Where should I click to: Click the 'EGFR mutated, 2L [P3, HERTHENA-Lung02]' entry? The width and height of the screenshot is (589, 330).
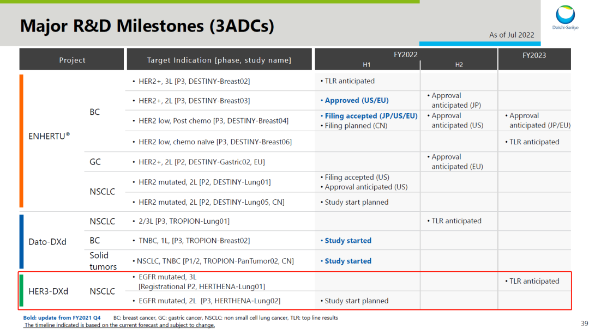point(209,301)
